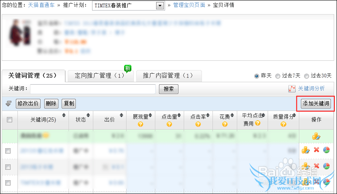
Task: Check the third keyword row checkbox
Action: 8,183
